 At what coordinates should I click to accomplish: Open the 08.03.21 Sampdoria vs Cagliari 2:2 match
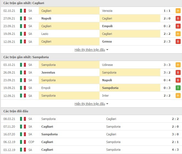click(91, 119)
